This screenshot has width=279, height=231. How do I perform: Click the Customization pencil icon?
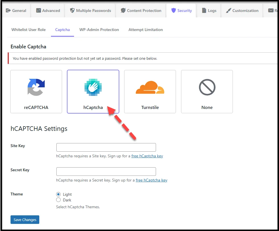point(228,11)
